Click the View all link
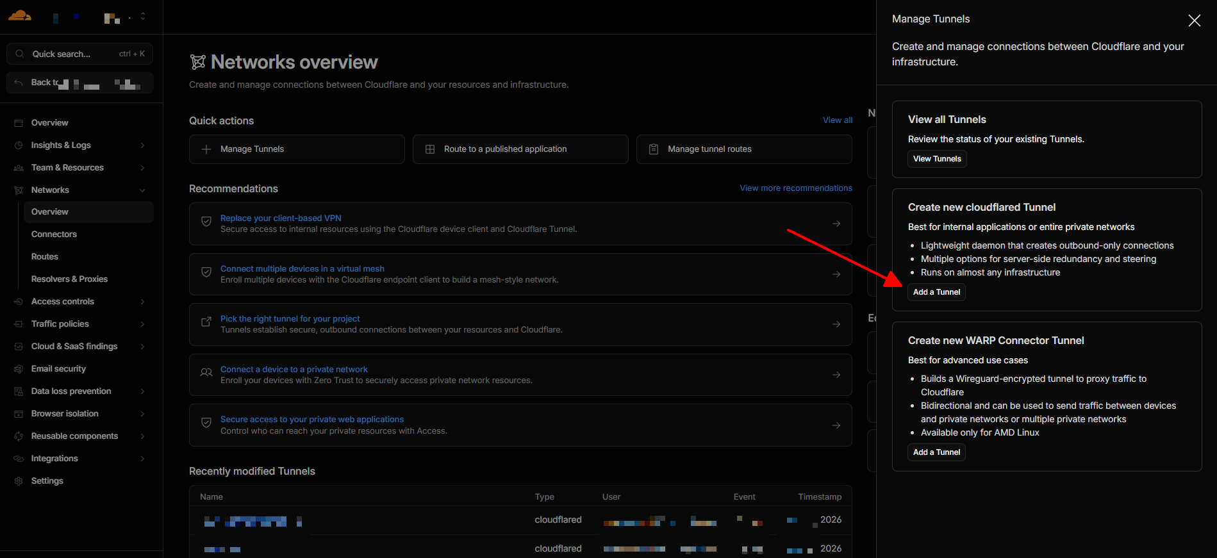1217x558 pixels. (x=838, y=120)
